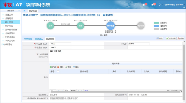Delete attachment using the red X 删除
This screenshot has width=186, height=103.
click(60, 67)
